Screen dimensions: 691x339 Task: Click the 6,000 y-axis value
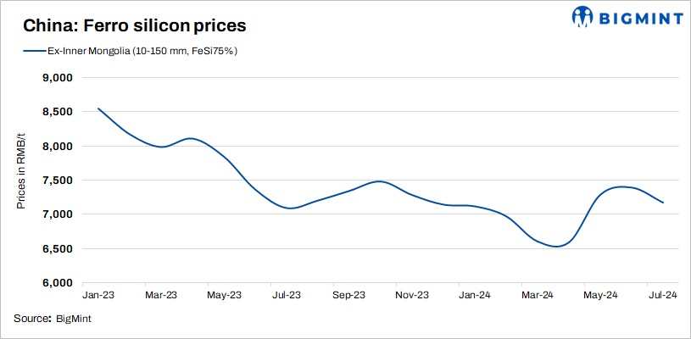coord(59,283)
